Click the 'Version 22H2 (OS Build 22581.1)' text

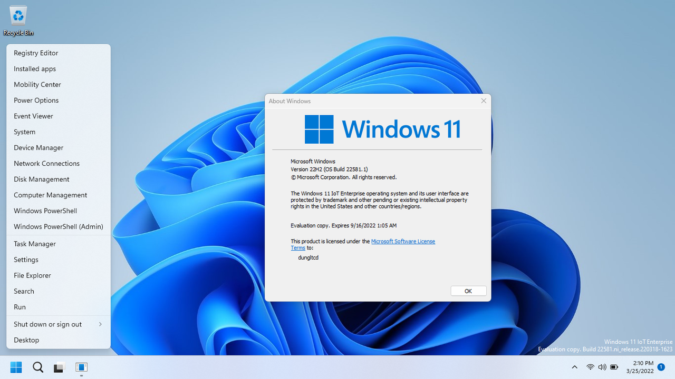coord(329,169)
